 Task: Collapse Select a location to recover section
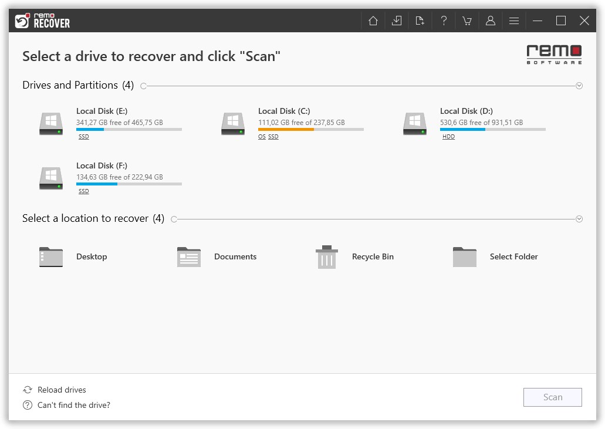(579, 219)
